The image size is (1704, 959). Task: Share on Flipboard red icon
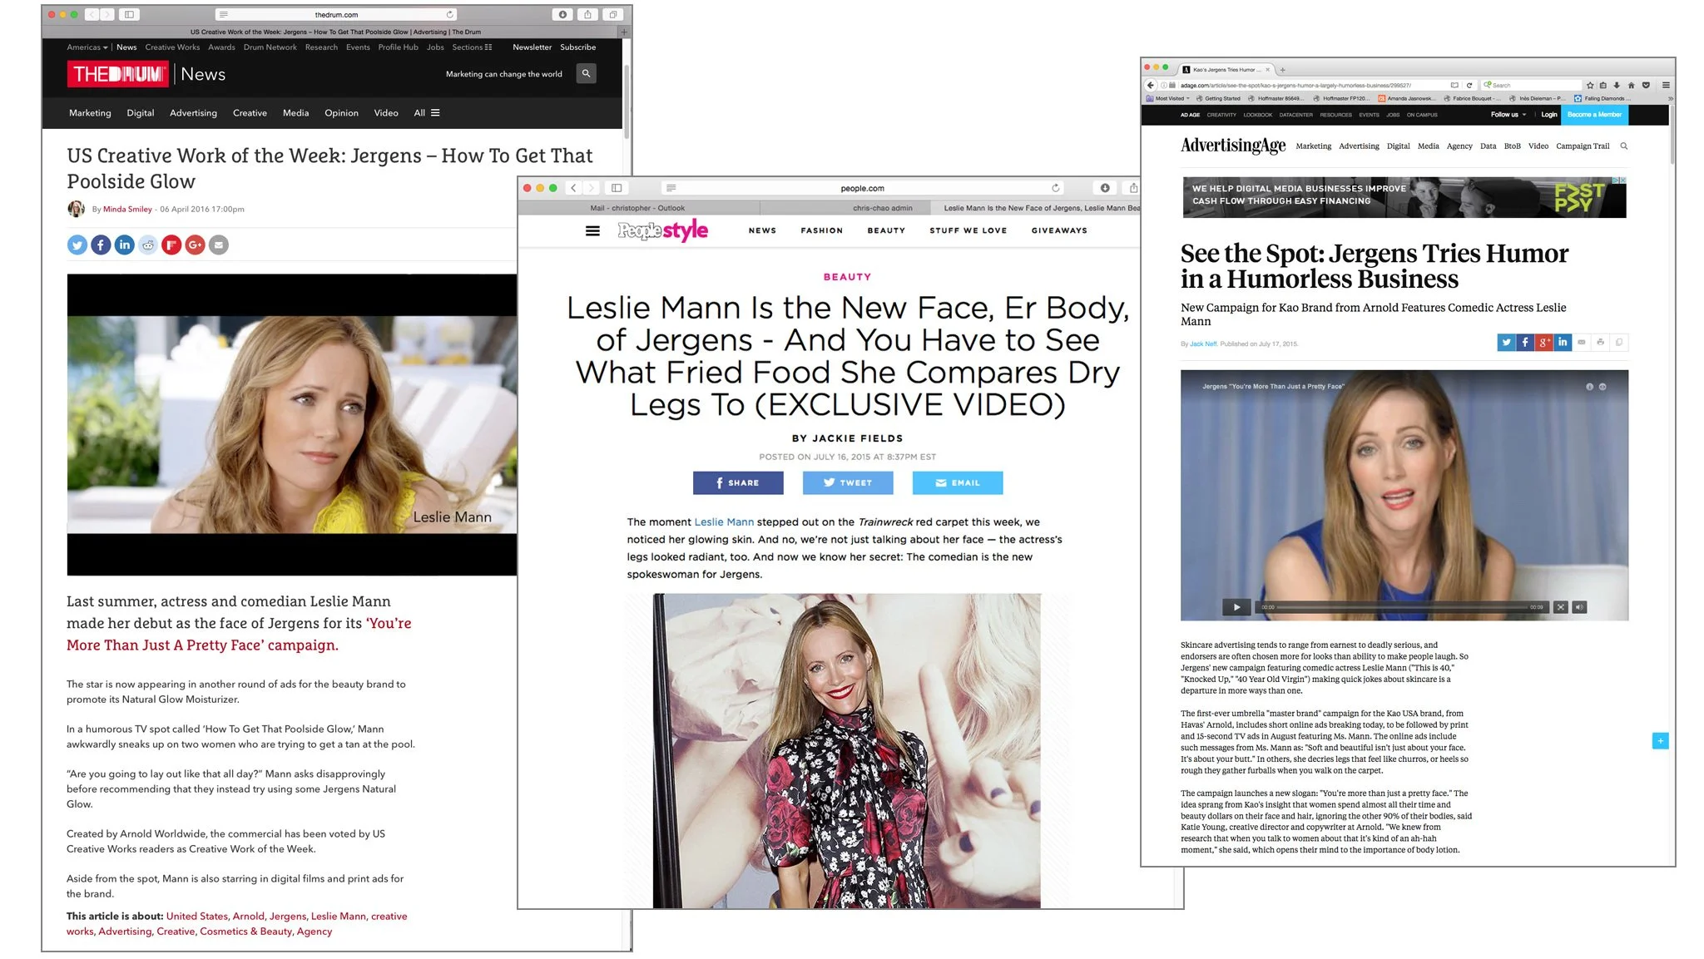point(171,245)
